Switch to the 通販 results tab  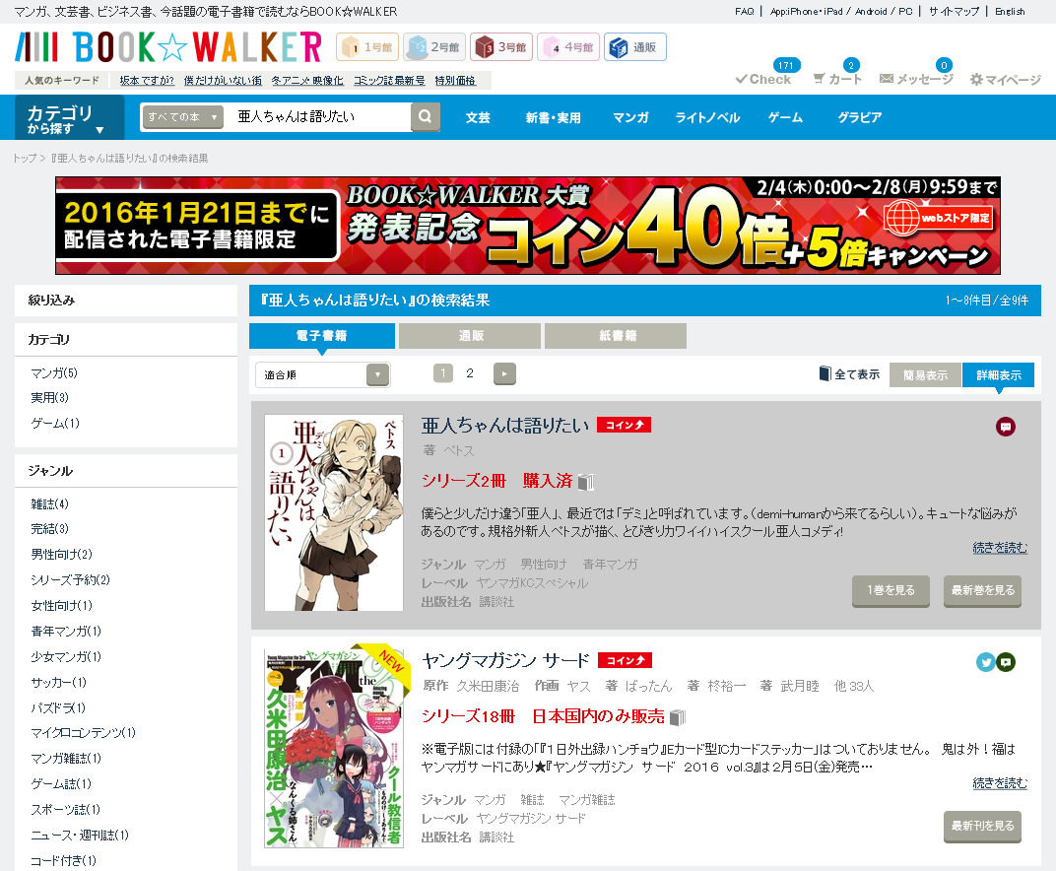tap(470, 335)
